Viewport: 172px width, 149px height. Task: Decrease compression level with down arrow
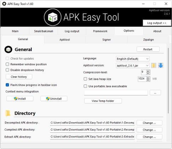pyautogui.click(x=148, y=73)
